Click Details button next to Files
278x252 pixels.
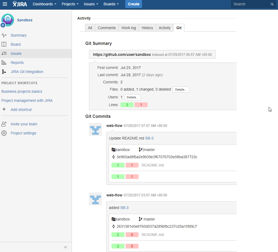point(181,90)
